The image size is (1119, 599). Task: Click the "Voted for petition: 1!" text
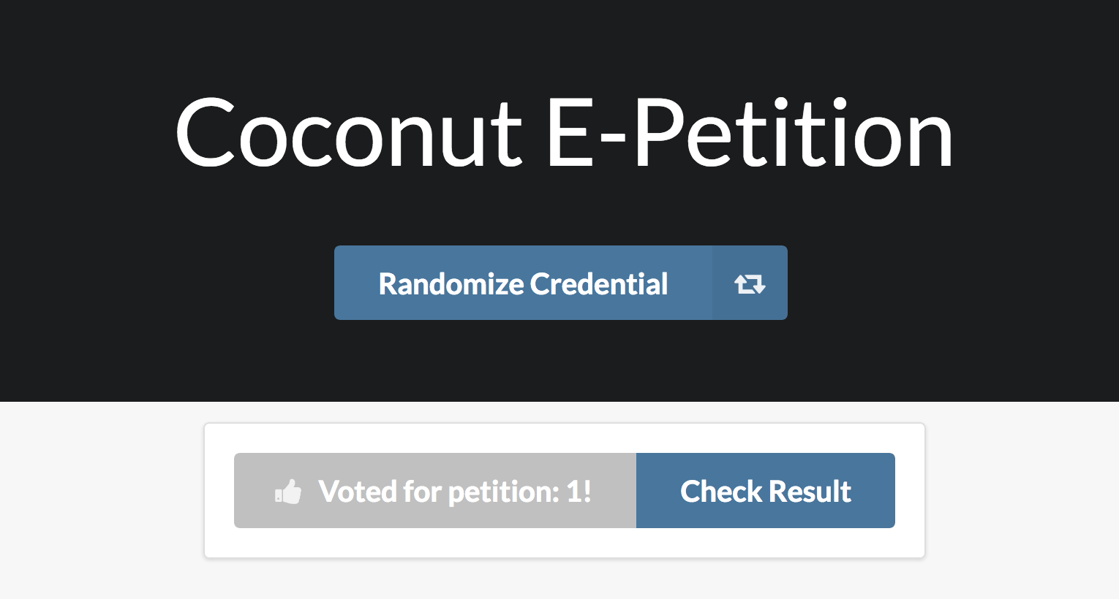click(455, 492)
